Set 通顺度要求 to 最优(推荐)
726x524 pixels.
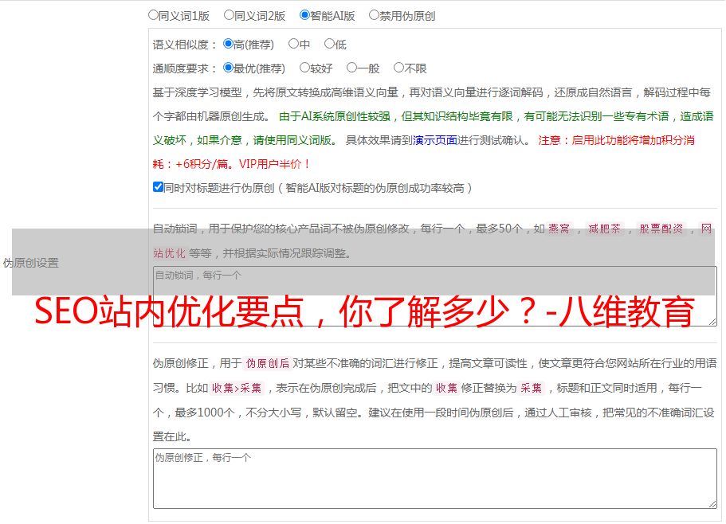click(x=228, y=68)
